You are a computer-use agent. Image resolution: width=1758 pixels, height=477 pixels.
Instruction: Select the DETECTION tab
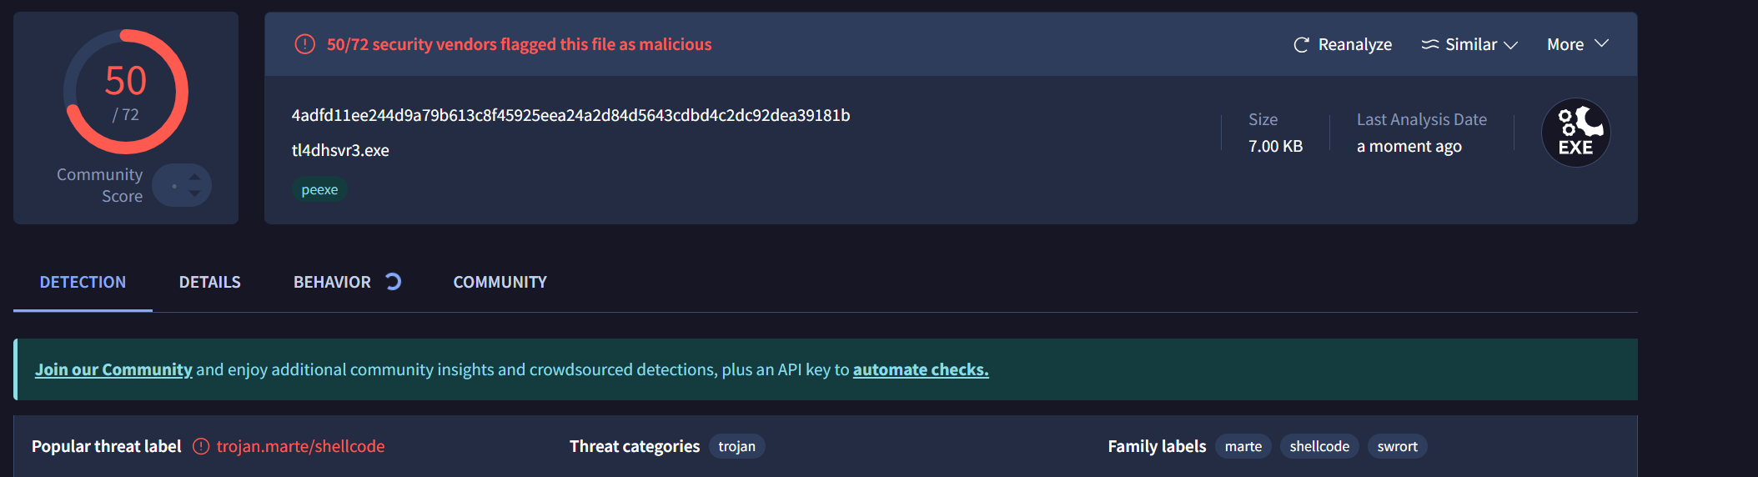click(83, 282)
